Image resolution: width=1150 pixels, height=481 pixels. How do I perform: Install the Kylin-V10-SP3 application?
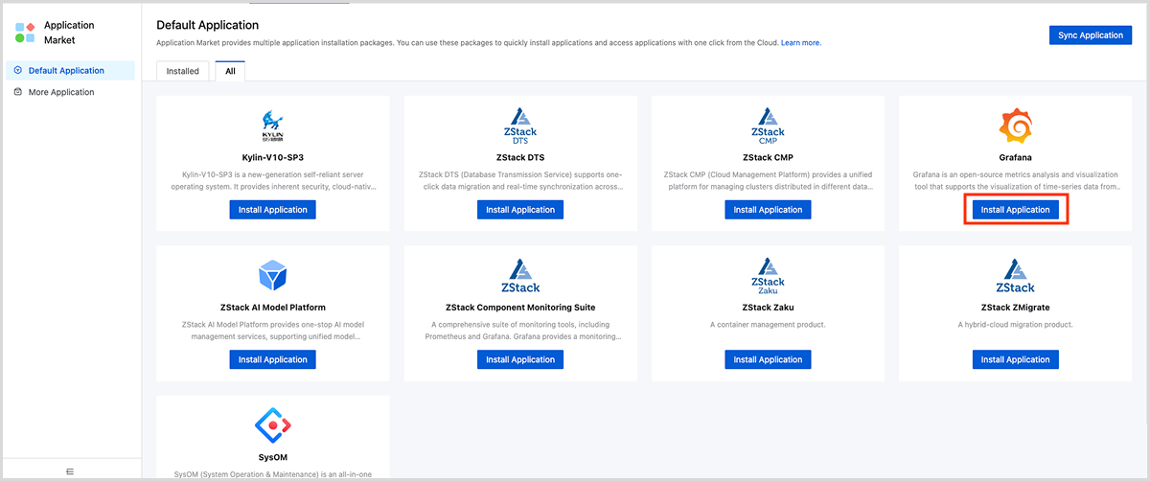(x=272, y=210)
